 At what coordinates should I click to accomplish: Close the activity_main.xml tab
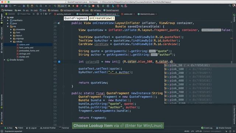(x=73, y=14)
